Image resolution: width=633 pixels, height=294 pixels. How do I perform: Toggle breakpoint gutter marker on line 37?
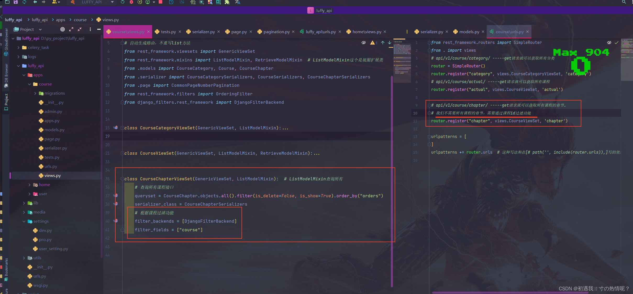(x=116, y=195)
